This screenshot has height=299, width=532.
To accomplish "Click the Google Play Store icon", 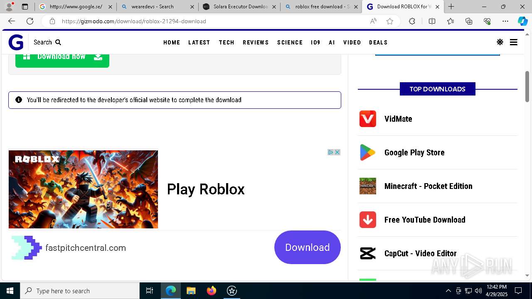I will 368,152.
